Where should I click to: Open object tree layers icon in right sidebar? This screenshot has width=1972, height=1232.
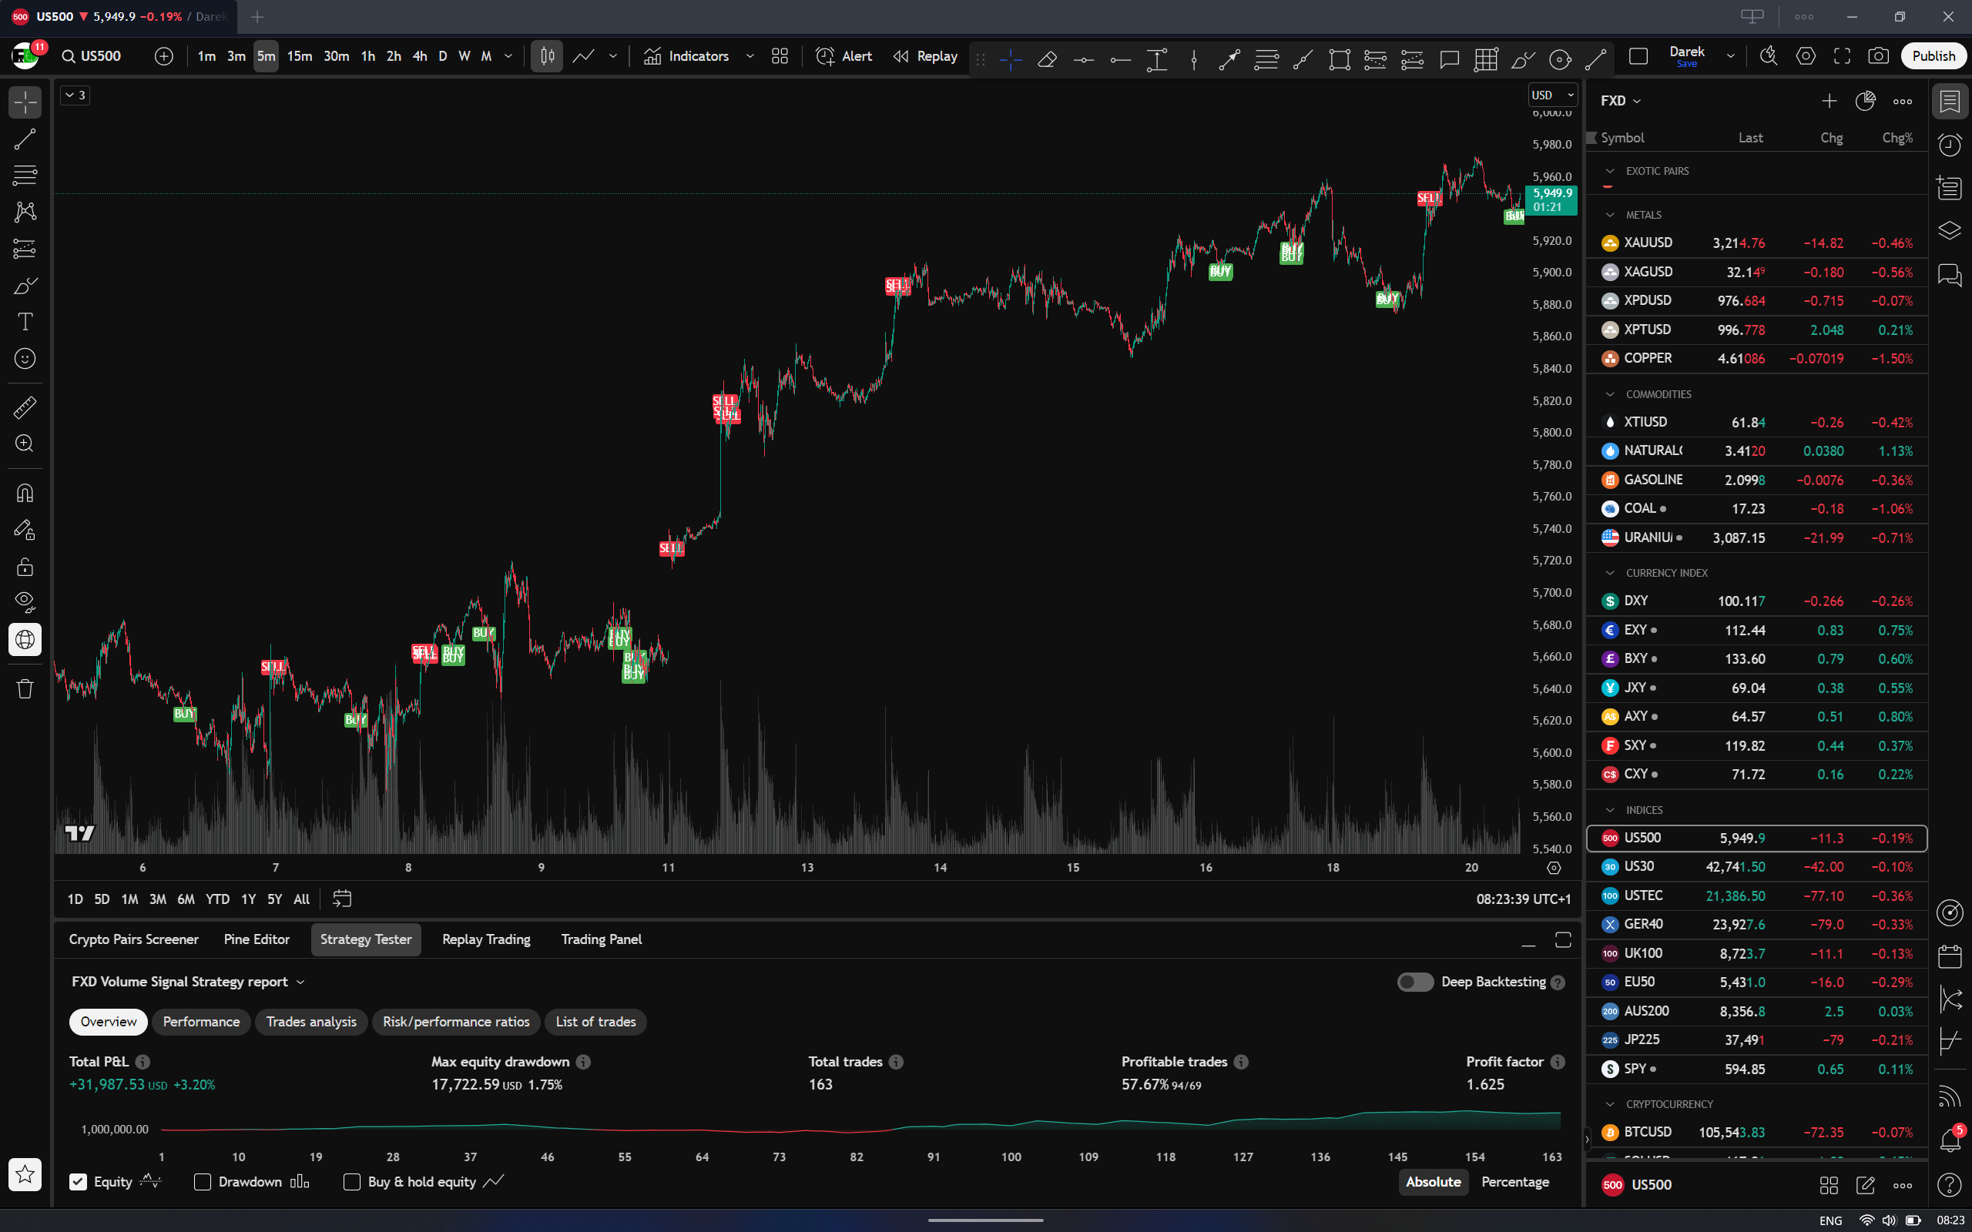click(x=1949, y=232)
